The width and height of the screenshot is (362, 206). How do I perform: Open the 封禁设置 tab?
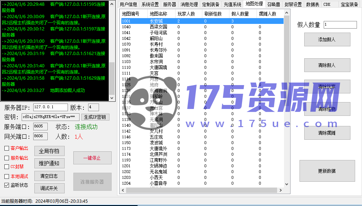tap(293, 4)
